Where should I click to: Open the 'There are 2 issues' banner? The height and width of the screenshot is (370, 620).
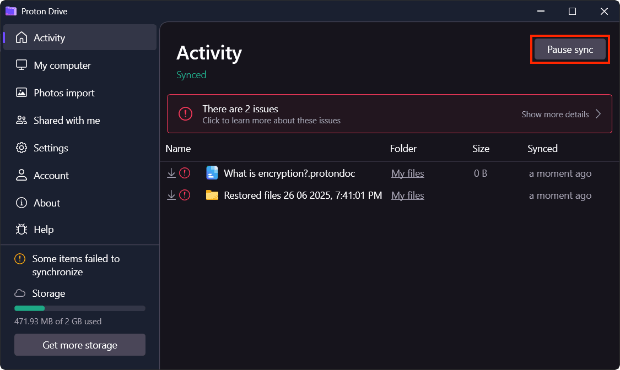(x=390, y=114)
